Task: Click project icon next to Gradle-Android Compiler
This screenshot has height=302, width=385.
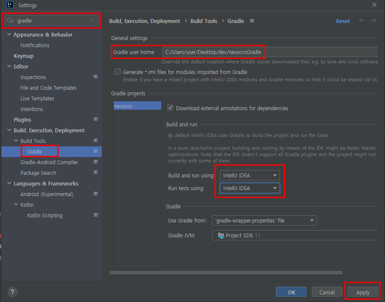Action: [96, 162]
